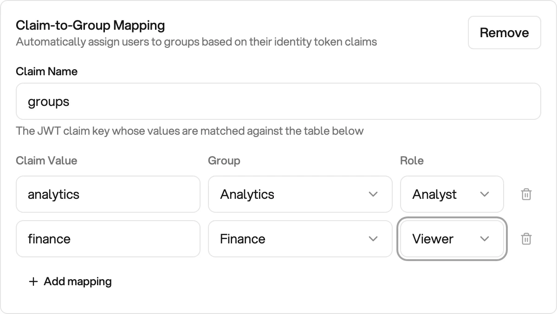Open the Analytics group dropdown
The image size is (557, 314).
pyautogui.click(x=300, y=194)
